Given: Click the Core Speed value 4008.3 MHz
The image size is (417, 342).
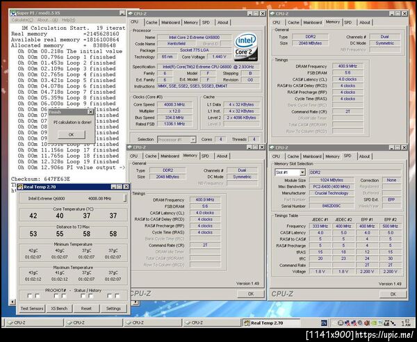Looking at the screenshot, I should pyautogui.click(x=174, y=104).
